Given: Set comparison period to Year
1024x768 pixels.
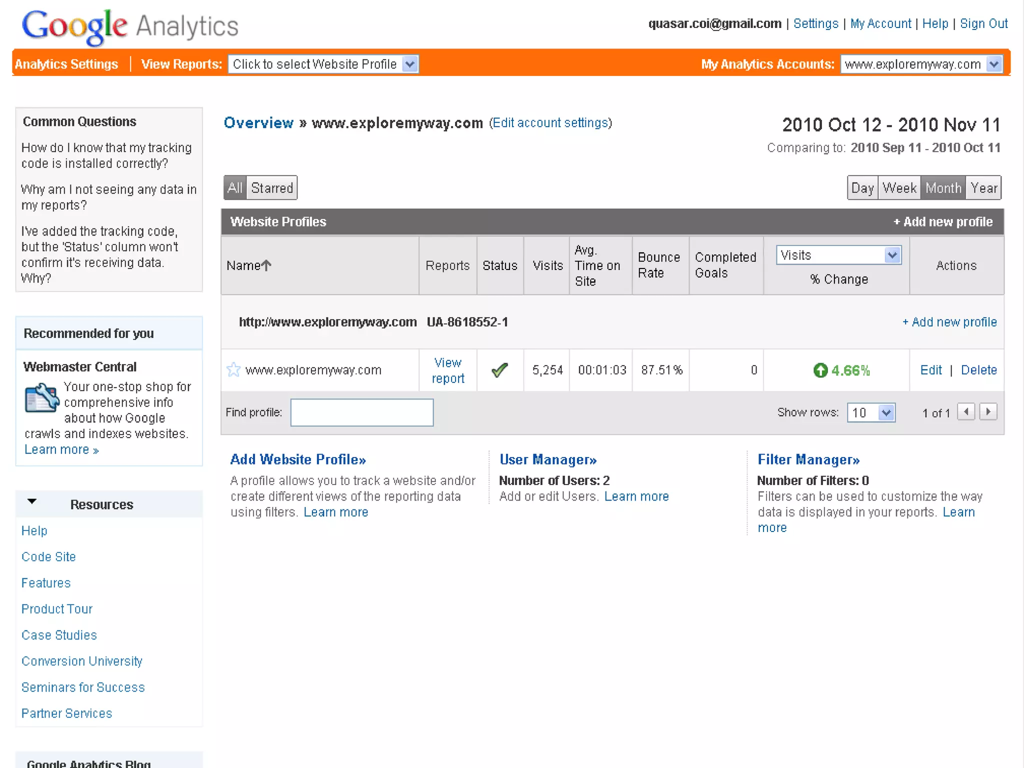Looking at the screenshot, I should (x=983, y=188).
